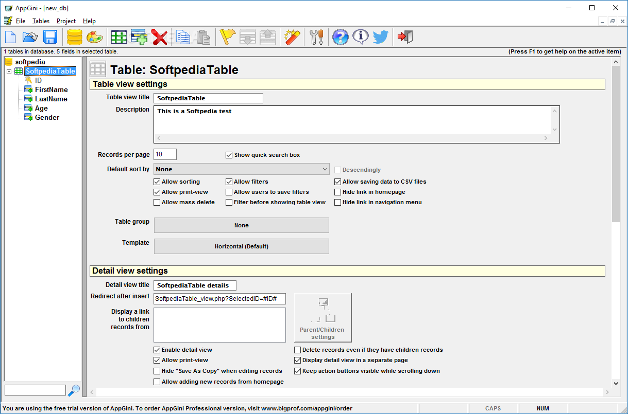Open the Default sort by dropdown
The width and height of the screenshot is (628, 414).
point(241,169)
